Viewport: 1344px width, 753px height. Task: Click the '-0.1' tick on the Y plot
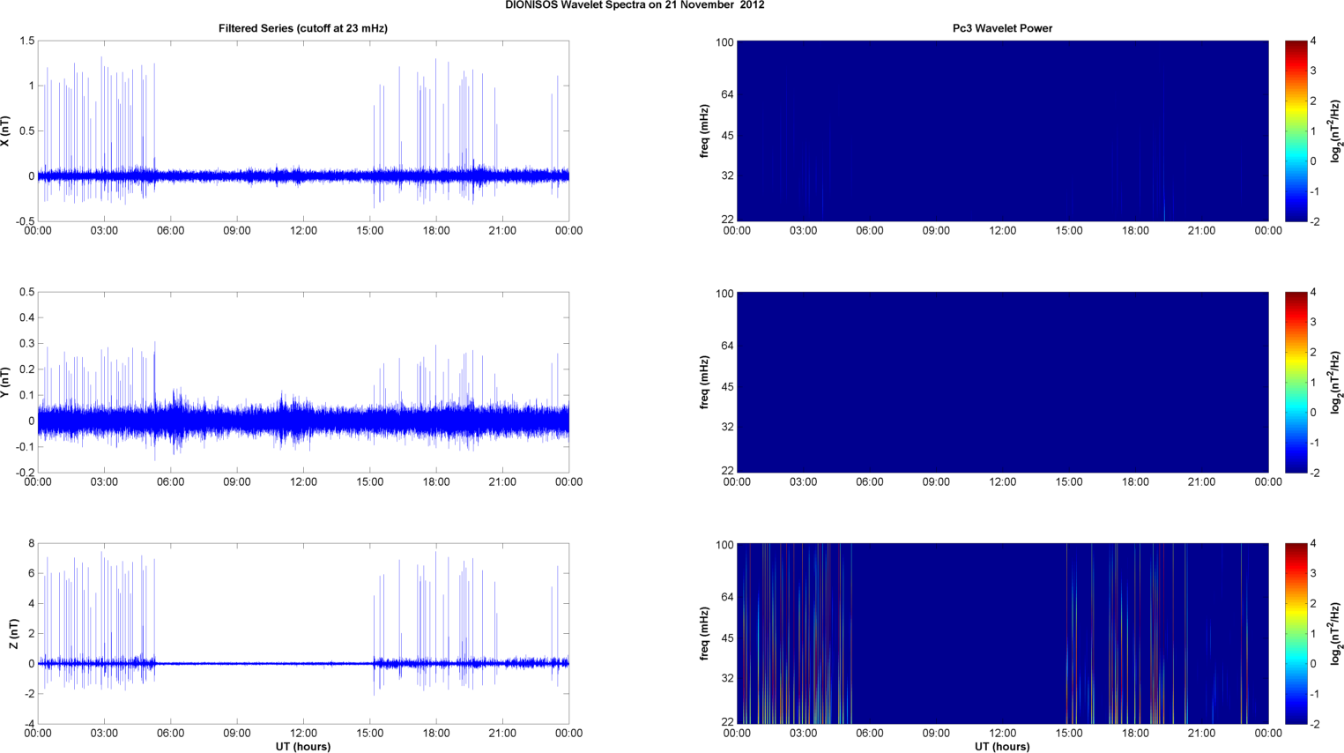tap(25, 447)
